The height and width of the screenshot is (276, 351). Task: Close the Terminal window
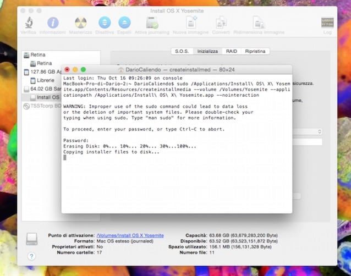coord(67,70)
